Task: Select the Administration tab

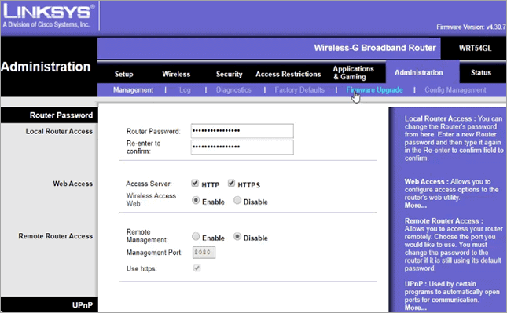Action: [x=418, y=72]
